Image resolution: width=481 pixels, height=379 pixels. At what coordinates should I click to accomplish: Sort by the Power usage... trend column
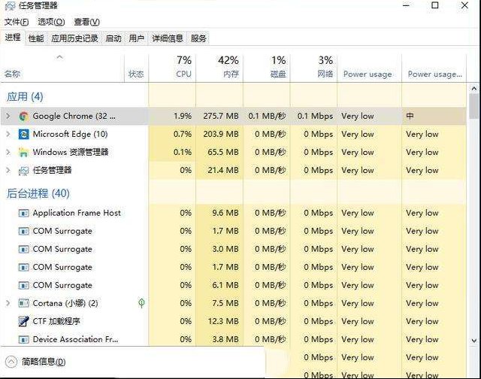click(x=434, y=68)
